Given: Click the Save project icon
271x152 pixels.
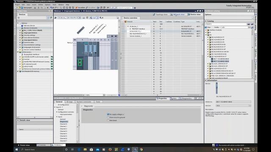Looking at the screenshot, I should coord(22,8).
